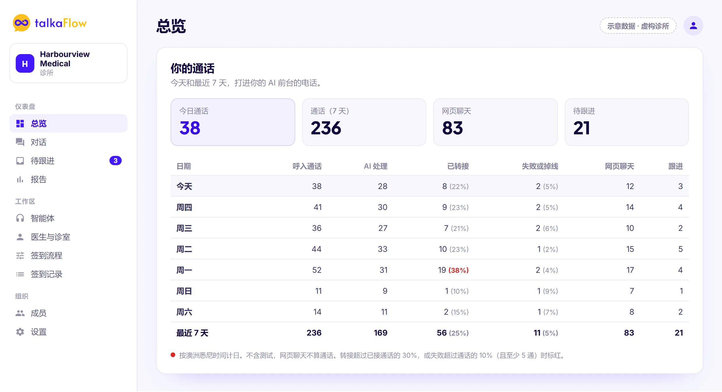Click the 周四 row label
This screenshot has width=722, height=392.
point(184,207)
